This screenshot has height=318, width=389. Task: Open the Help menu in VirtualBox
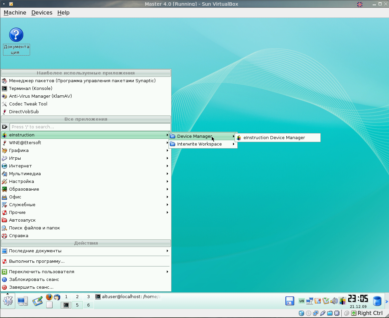(x=63, y=12)
